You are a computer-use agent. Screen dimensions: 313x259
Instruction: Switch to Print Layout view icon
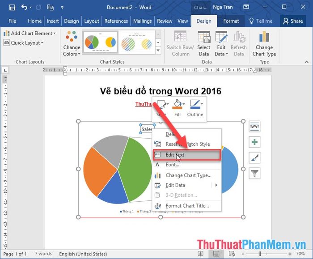(216, 254)
